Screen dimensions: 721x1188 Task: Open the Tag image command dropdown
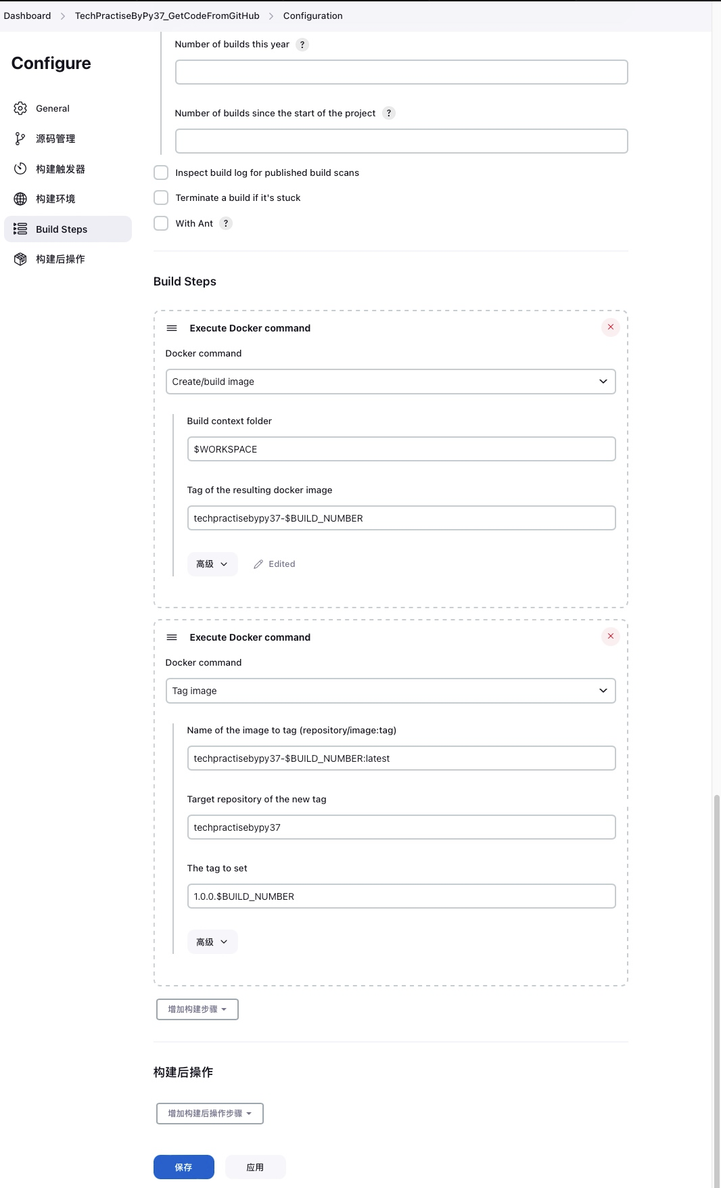tap(390, 691)
